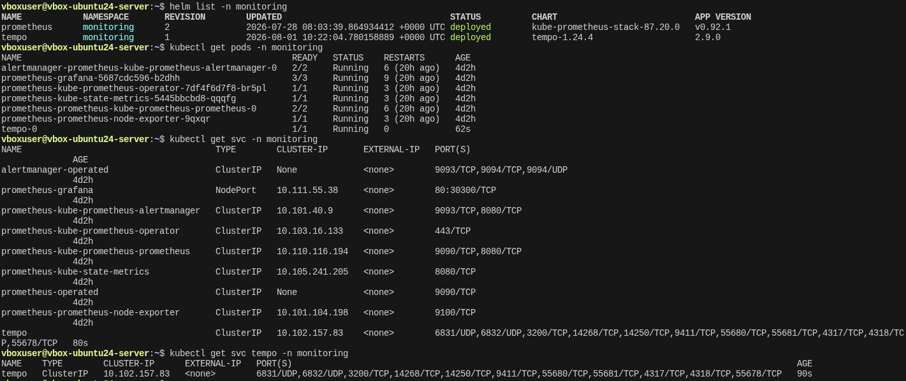Click the 'CHART' column header
Viewport: 906px width, 381px height.
pyautogui.click(x=544, y=17)
